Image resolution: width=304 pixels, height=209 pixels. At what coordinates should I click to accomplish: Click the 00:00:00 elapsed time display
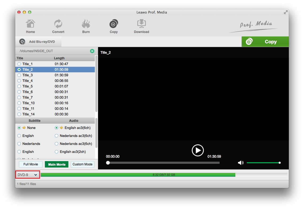pos(113,157)
